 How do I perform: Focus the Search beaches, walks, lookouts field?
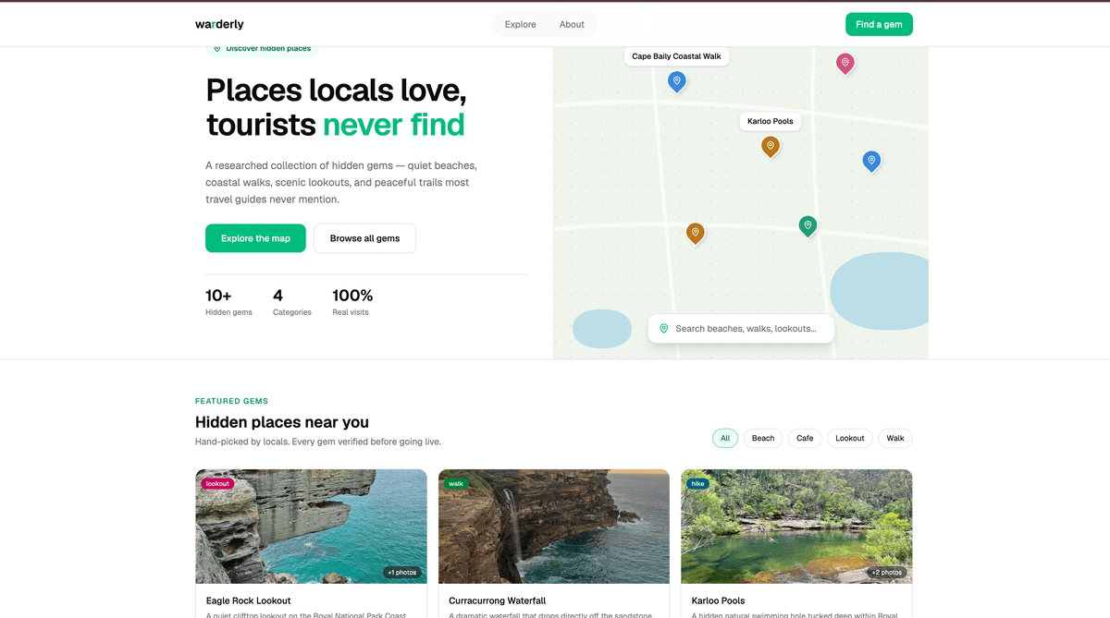click(741, 329)
